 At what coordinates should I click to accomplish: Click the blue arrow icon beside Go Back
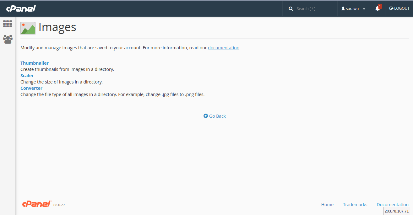(x=206, y=116)
